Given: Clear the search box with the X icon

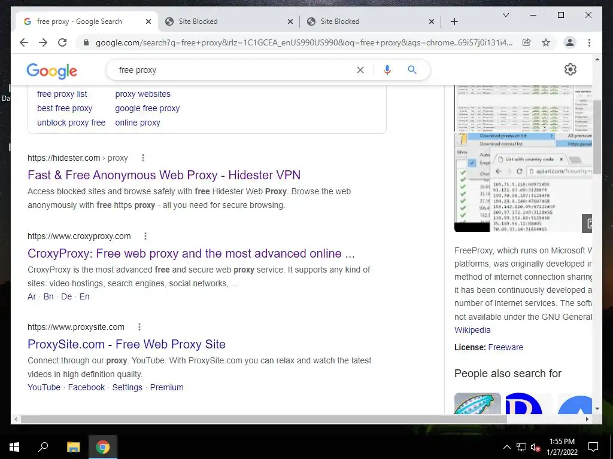Looking at the screenshot, I should 360,70.
